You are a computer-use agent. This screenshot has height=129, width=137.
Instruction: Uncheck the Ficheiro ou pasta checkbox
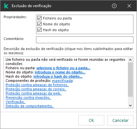pyautogui.click(x=39, y=18)
